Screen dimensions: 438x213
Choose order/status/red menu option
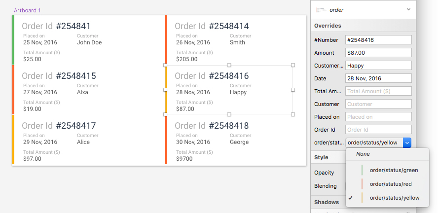coord(390,184)
